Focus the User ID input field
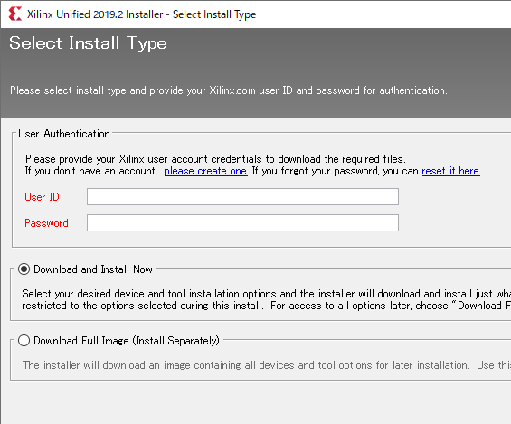 point(242,197)
